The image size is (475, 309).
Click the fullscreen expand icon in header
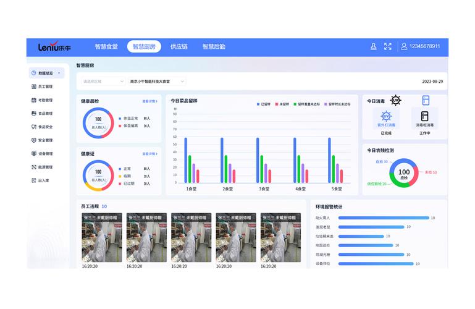388,46
